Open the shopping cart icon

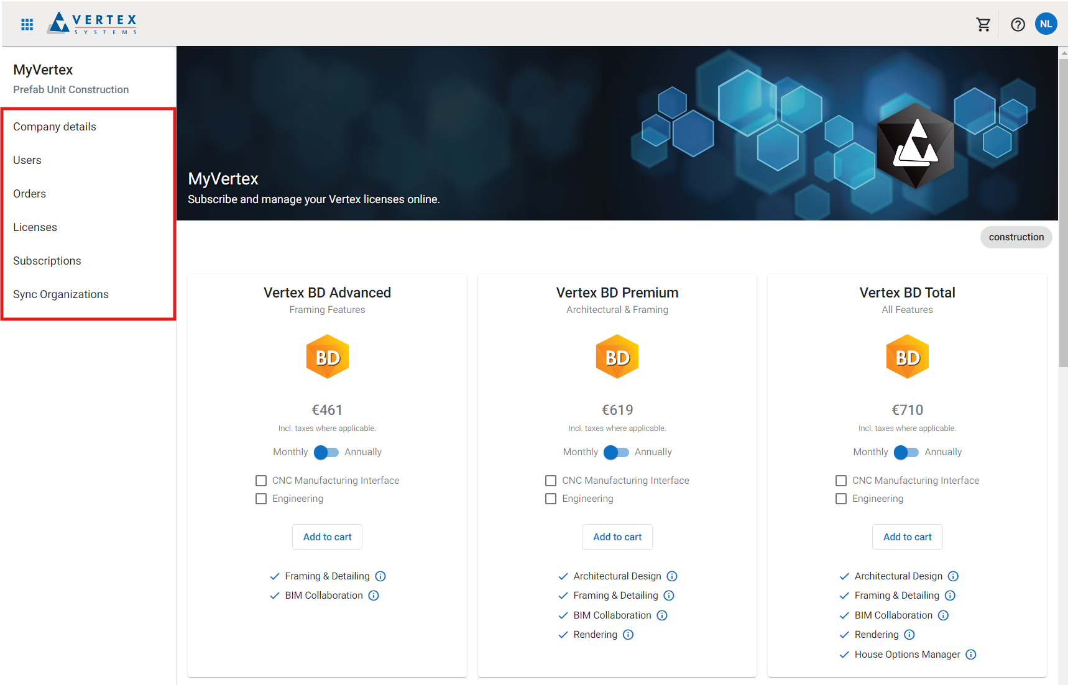(983, 24)
